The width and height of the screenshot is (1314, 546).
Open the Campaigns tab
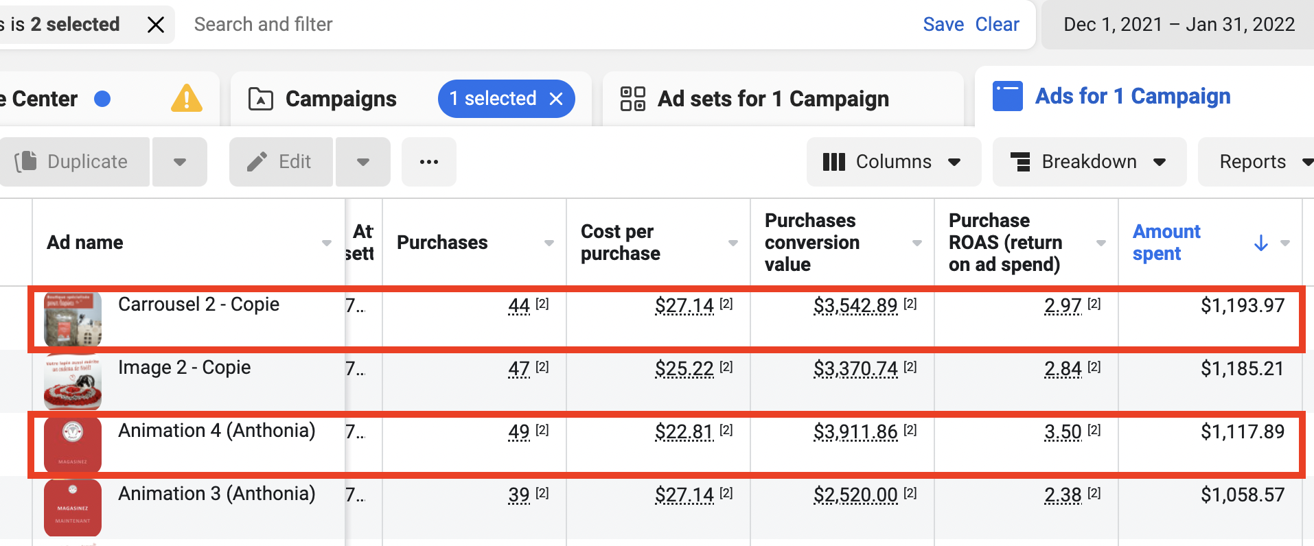click(x=341, y=99)
